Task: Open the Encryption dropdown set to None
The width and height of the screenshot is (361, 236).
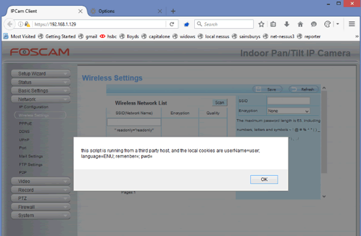Action: pyautogui.click(x=288, y=111)
